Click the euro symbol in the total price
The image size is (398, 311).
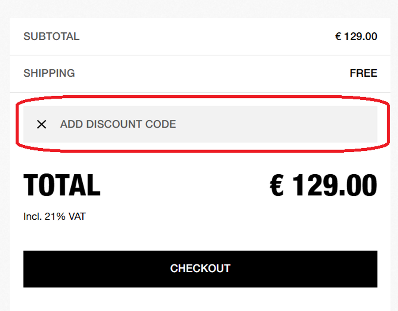[278, 185]
